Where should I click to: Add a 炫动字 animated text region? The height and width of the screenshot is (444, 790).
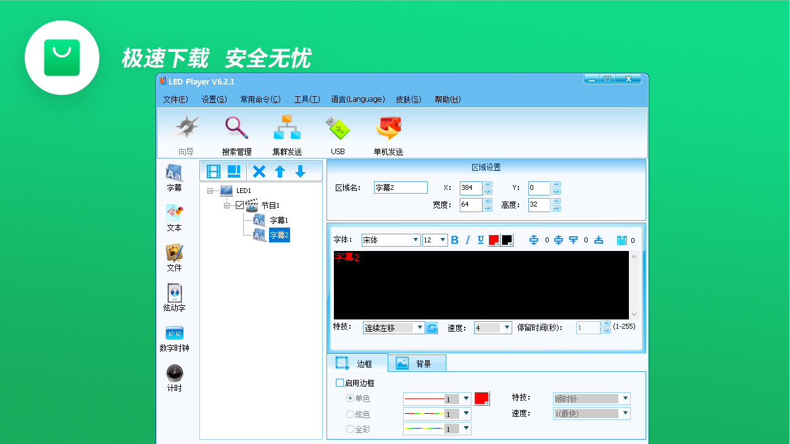tap(174, 298)
